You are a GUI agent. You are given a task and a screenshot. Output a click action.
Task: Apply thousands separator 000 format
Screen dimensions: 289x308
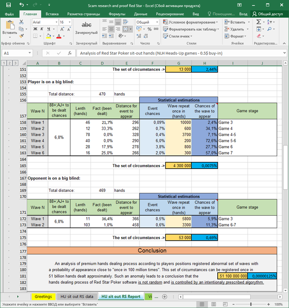(156, 29)
